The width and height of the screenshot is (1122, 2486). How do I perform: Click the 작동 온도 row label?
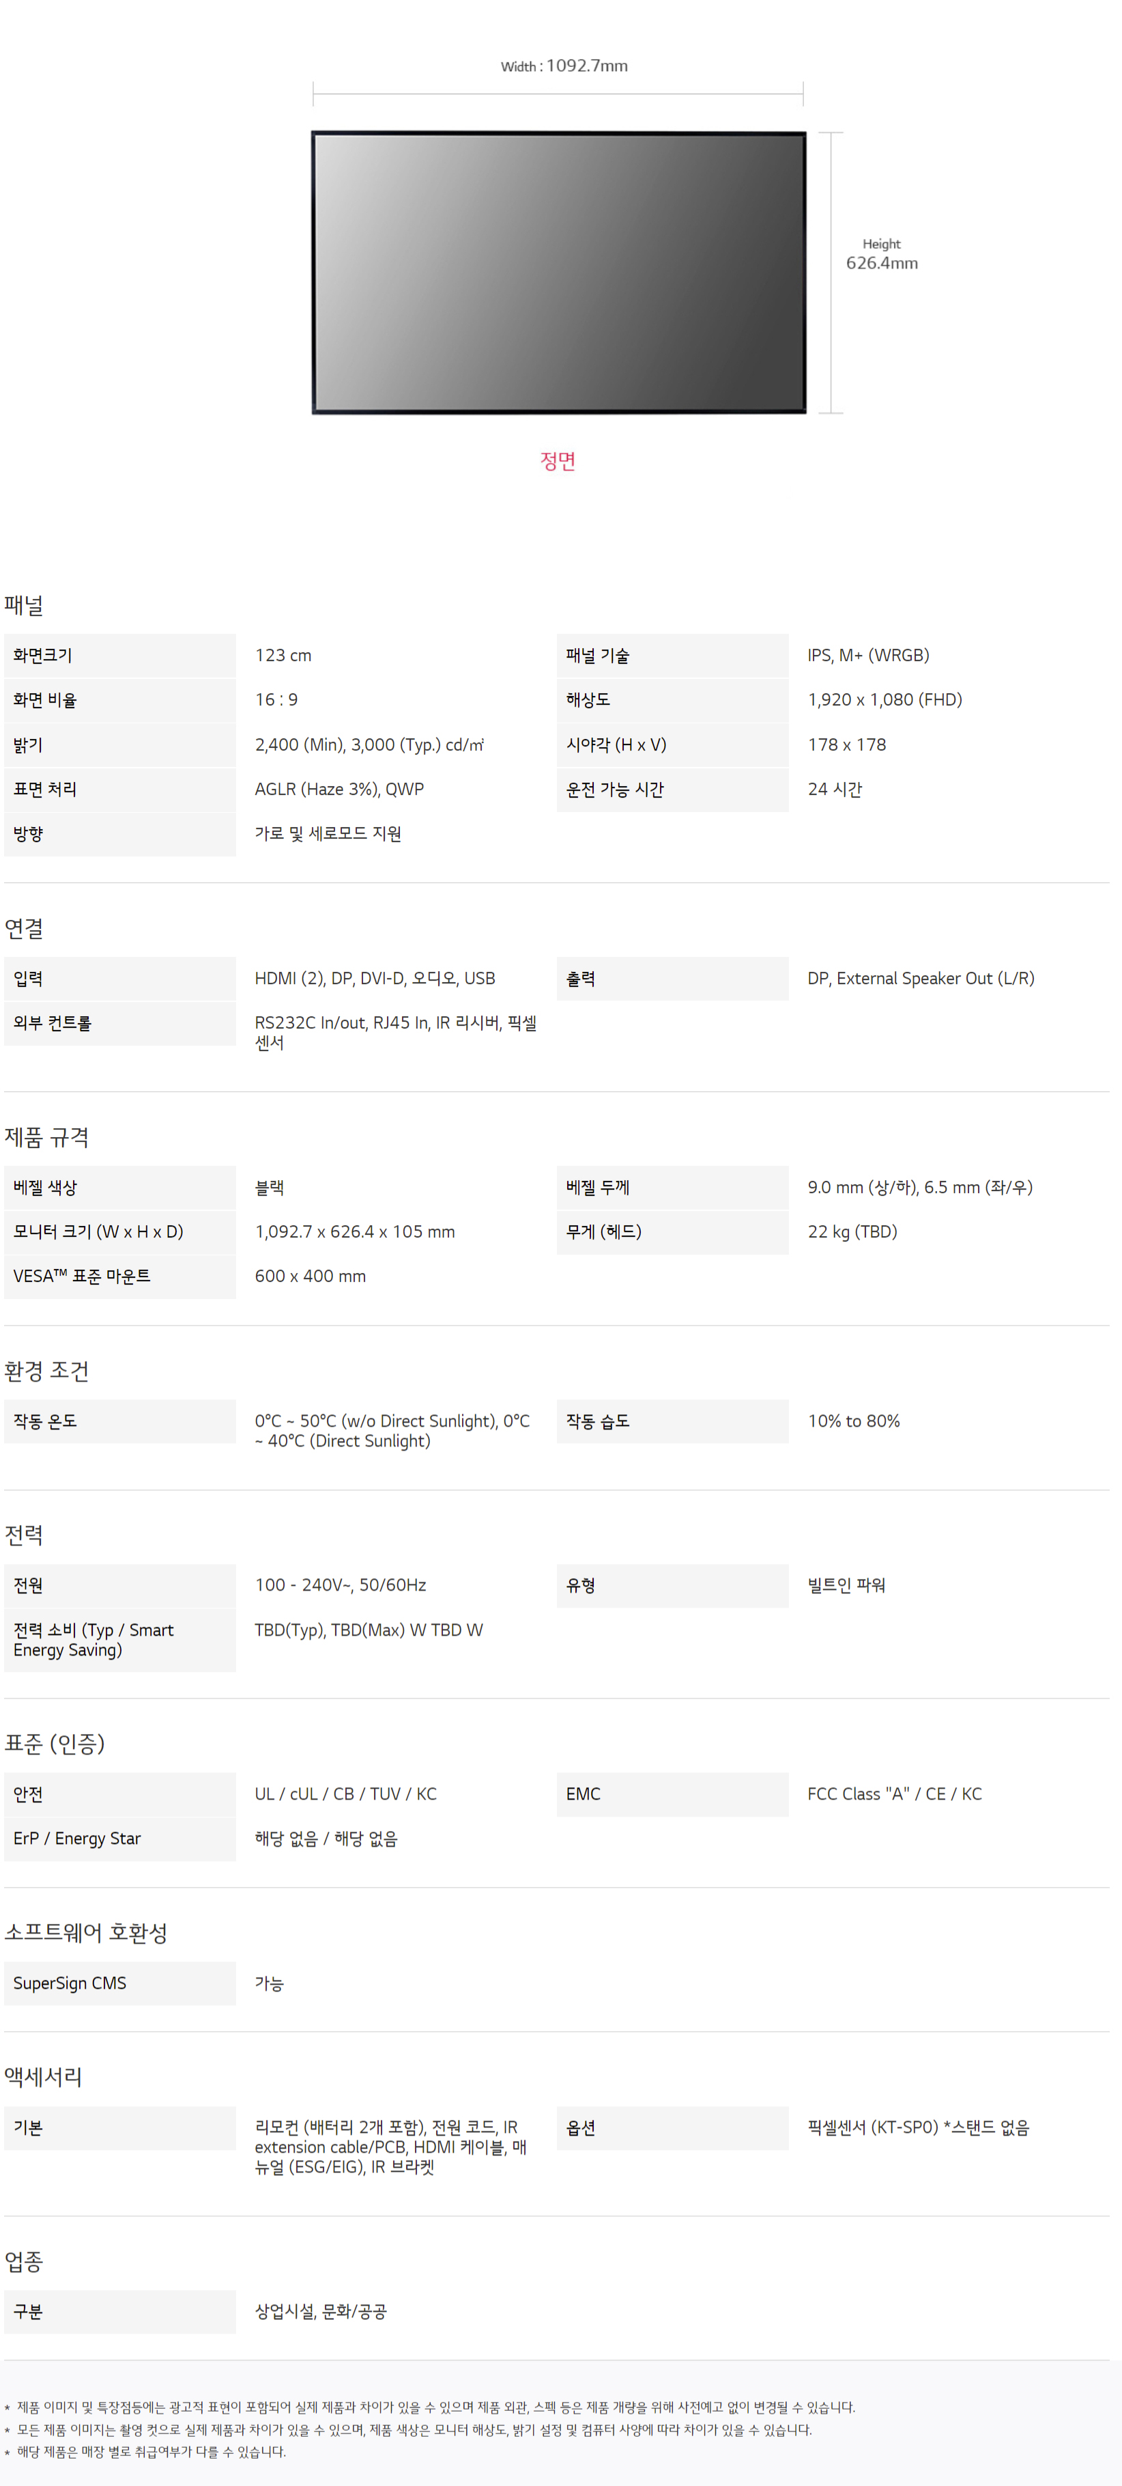click(119, 1421)
